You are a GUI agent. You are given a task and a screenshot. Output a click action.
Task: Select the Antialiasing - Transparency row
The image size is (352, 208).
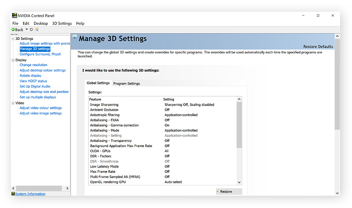click(x=162, y=141)
